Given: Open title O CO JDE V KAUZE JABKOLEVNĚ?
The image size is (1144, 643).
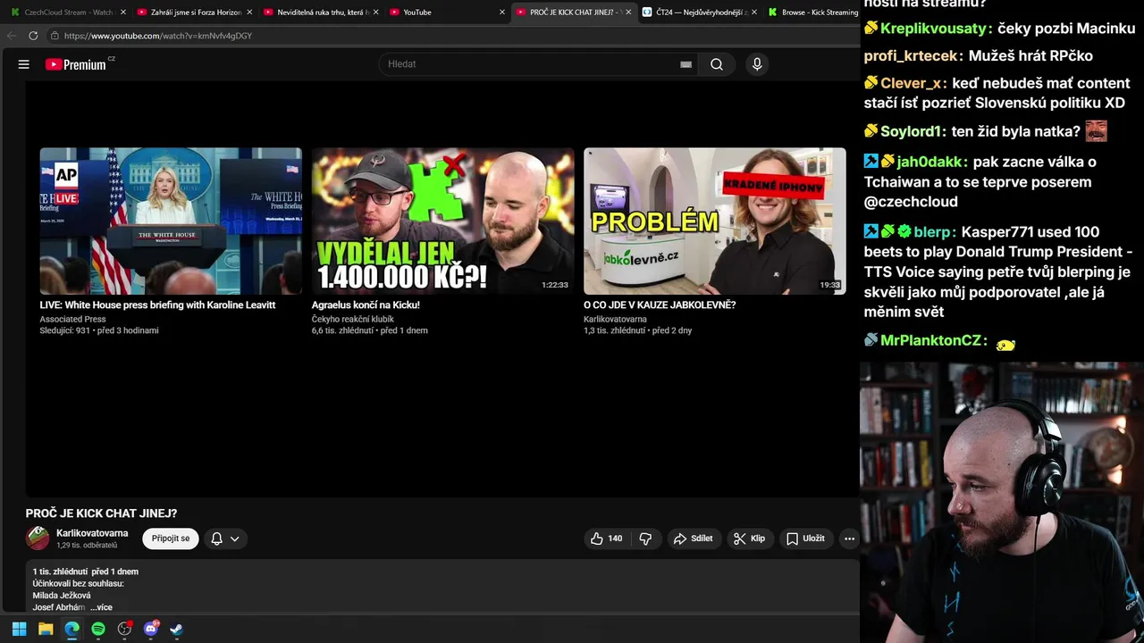Looking at the screenshot, I should (660, 305).
